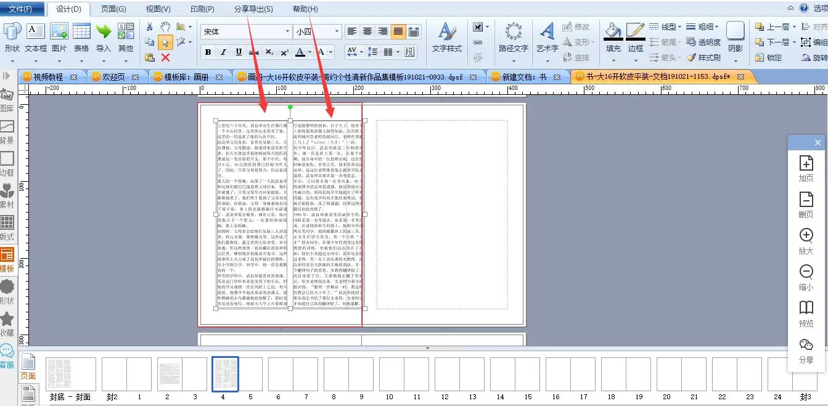Click the 加页 add page icon

806,168
